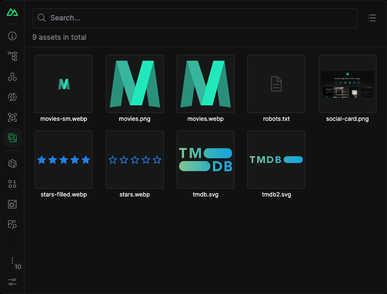Open the Components tab
387x294 pixels.
tap(12, 77)
